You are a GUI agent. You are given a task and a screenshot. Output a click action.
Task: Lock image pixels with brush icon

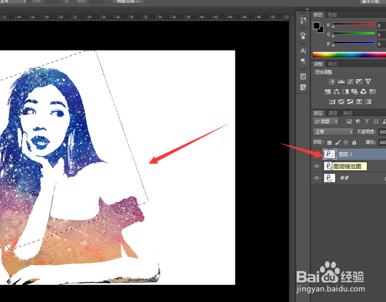click(338, 142)
